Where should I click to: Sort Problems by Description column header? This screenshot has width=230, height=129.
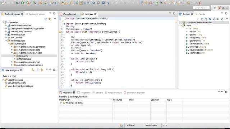point(86,100)
